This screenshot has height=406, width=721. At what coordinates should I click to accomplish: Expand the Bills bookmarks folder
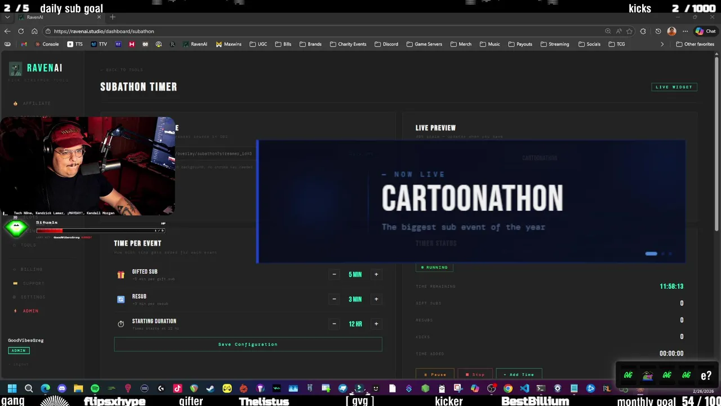(x=283, y=44)
